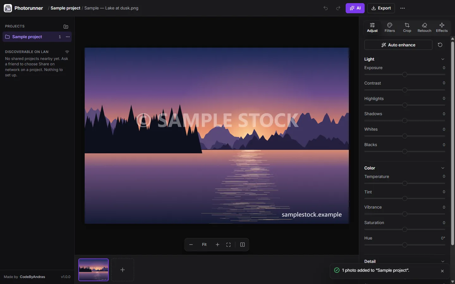This screenshot has width=455, height=284.
Task: Click the Highlights slider handle
Action: (405, 105)
